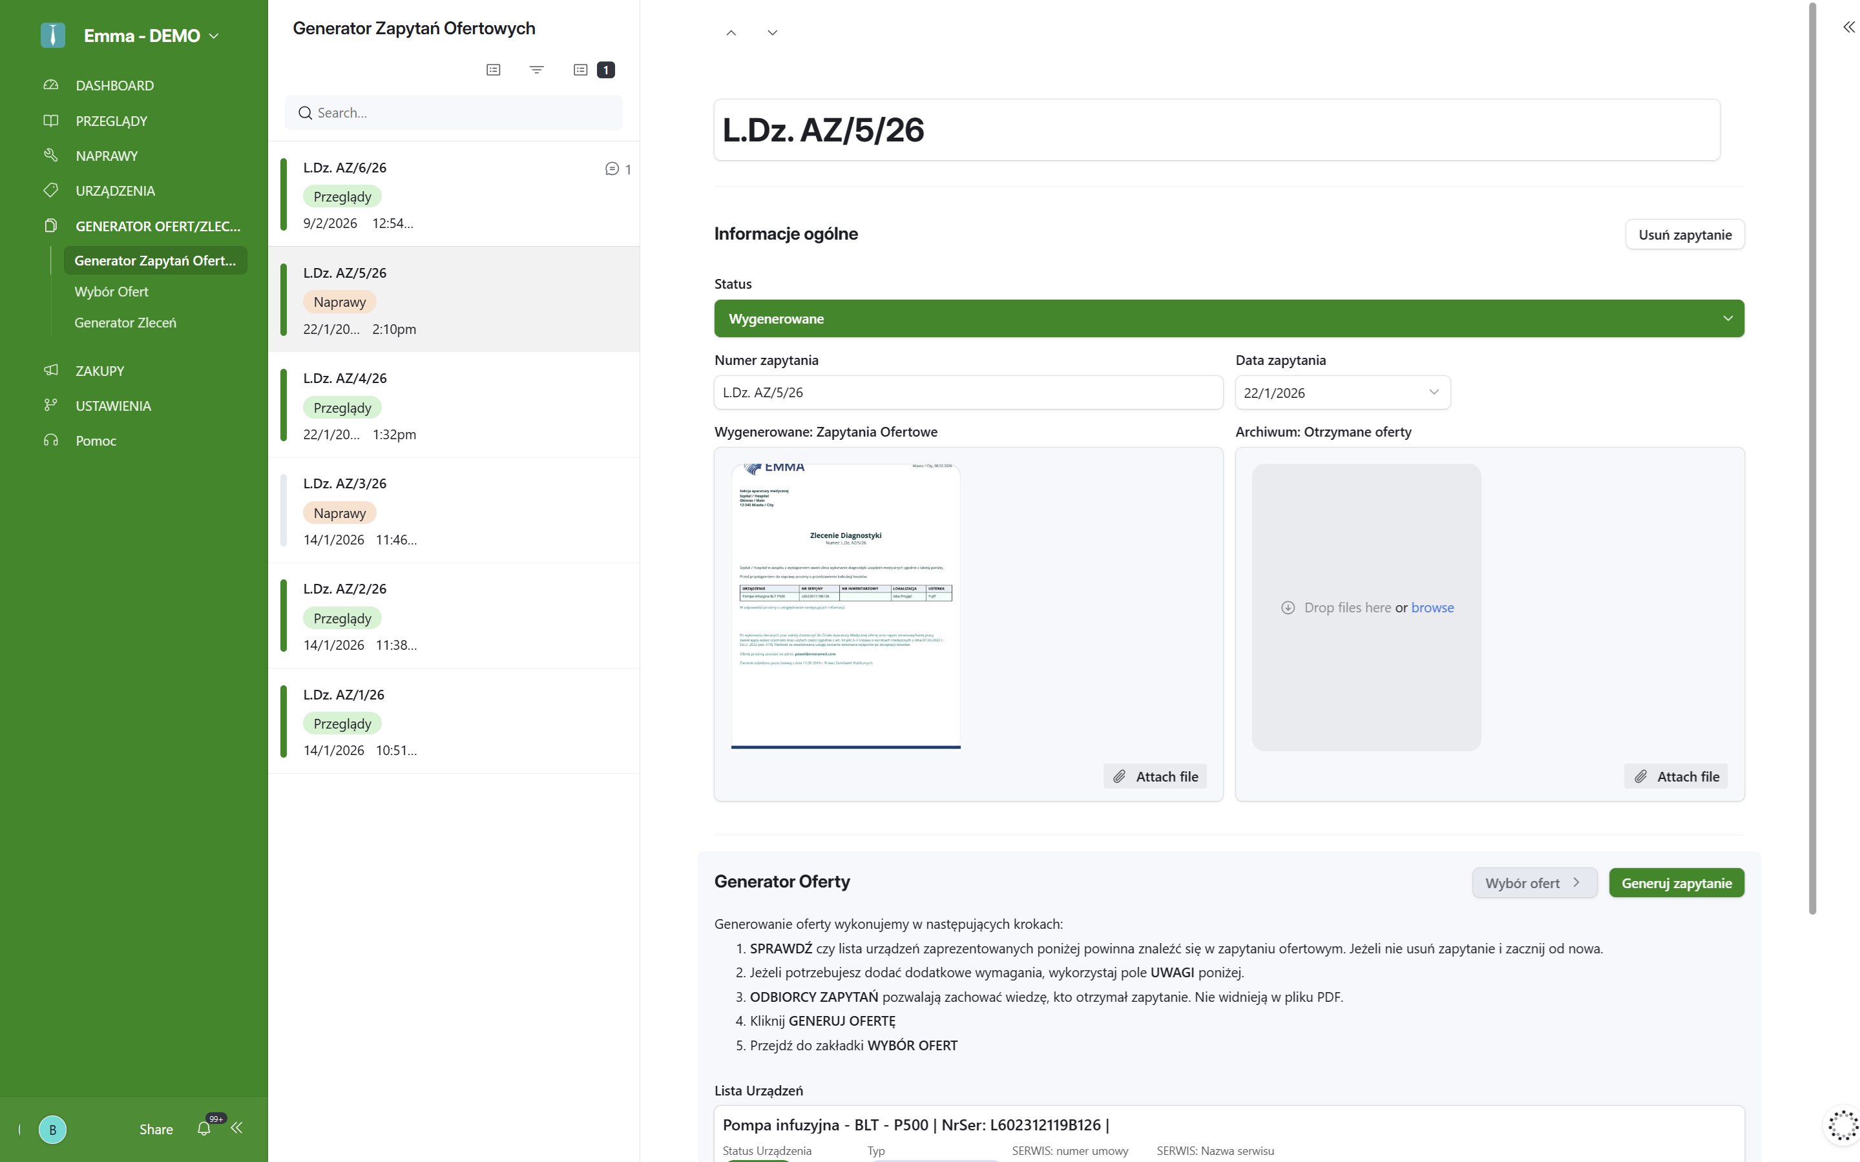This screenshot has width=1860, height=1162.
Task: Go to the previous record with the up arrow
Action: [731, 33]
